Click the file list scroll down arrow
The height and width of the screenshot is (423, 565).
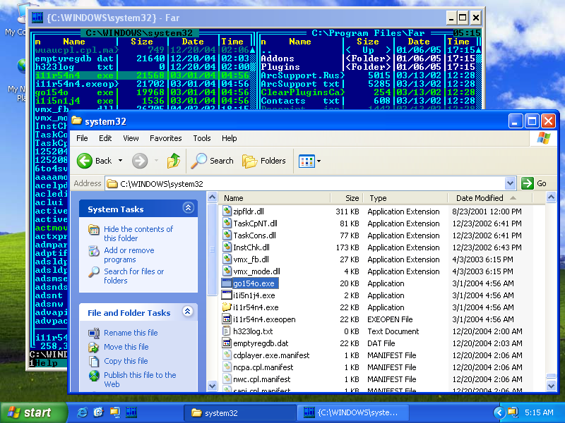[x=551, y=386]
